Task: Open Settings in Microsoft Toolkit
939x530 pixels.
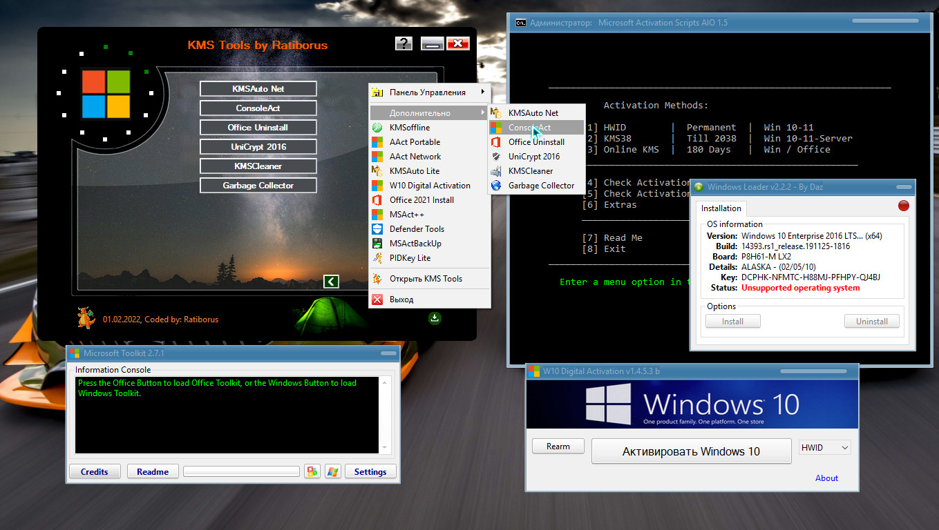Action: (370, 472)
